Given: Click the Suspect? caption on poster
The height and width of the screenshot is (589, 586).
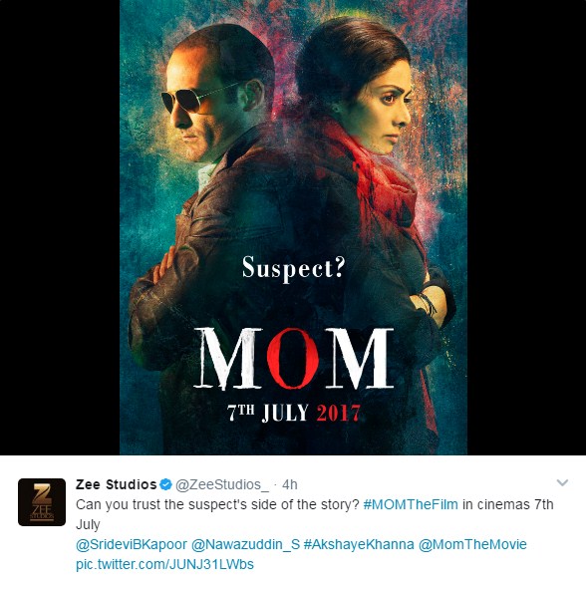Looking at the screenshot, I should [293, 268].
